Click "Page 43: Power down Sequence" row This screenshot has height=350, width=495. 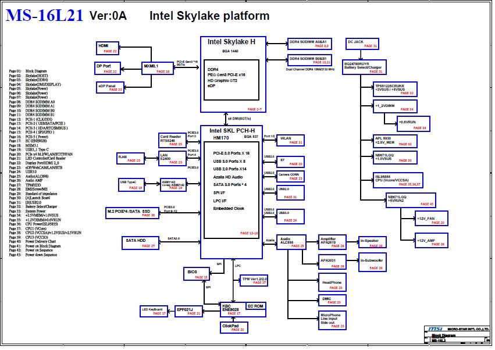click(33, 255)
